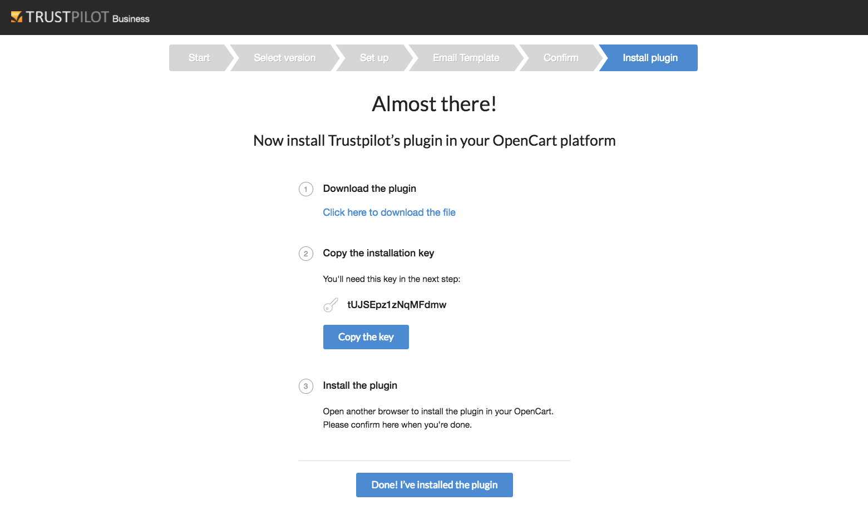Go back to the Confirm step
Viewport: 868px width, 505px height.
click(x=561, y=58)
